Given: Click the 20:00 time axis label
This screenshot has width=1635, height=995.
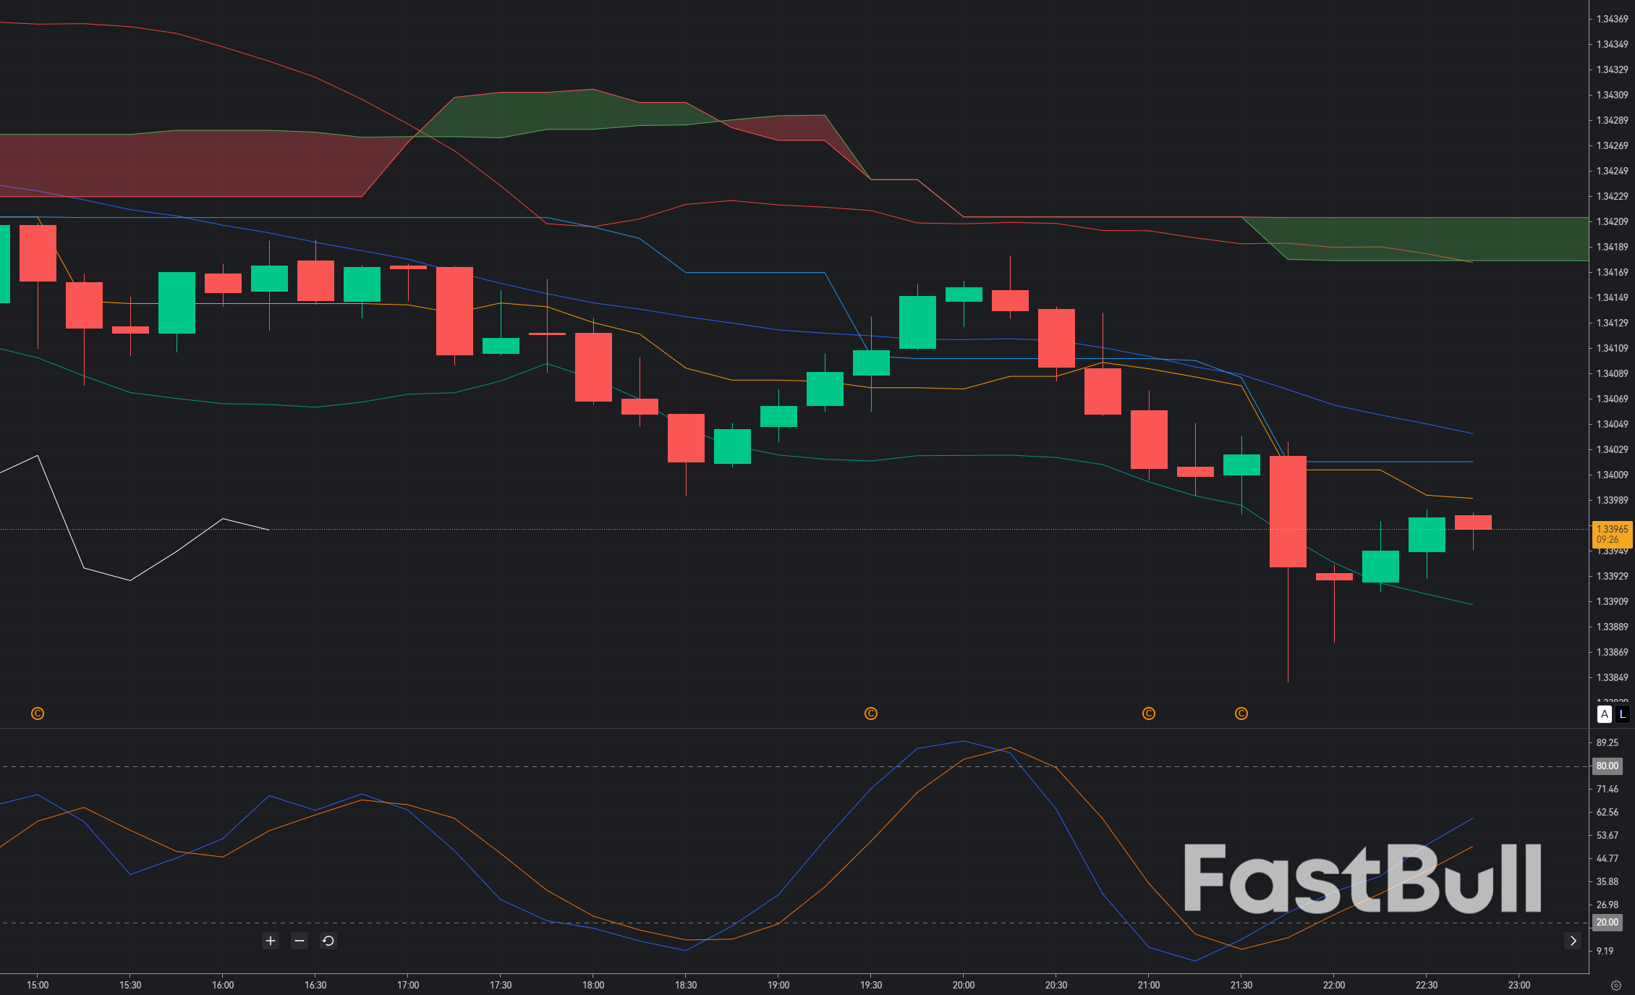Looking at the screenshot, I should (964, 985).
